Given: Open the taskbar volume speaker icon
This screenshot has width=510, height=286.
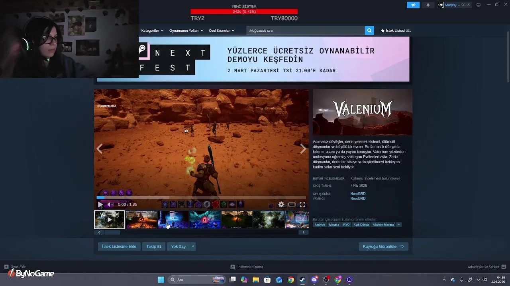Looking at the screenshot, I should point(485,280).
